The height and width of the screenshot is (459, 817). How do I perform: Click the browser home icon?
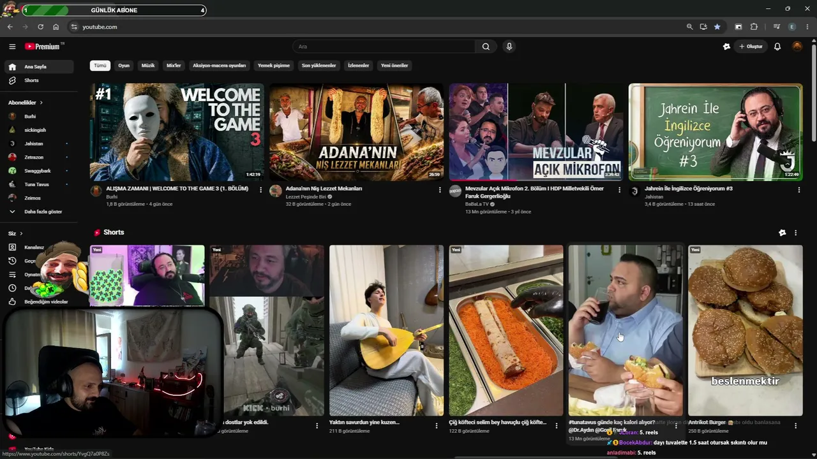pos(56,27)
